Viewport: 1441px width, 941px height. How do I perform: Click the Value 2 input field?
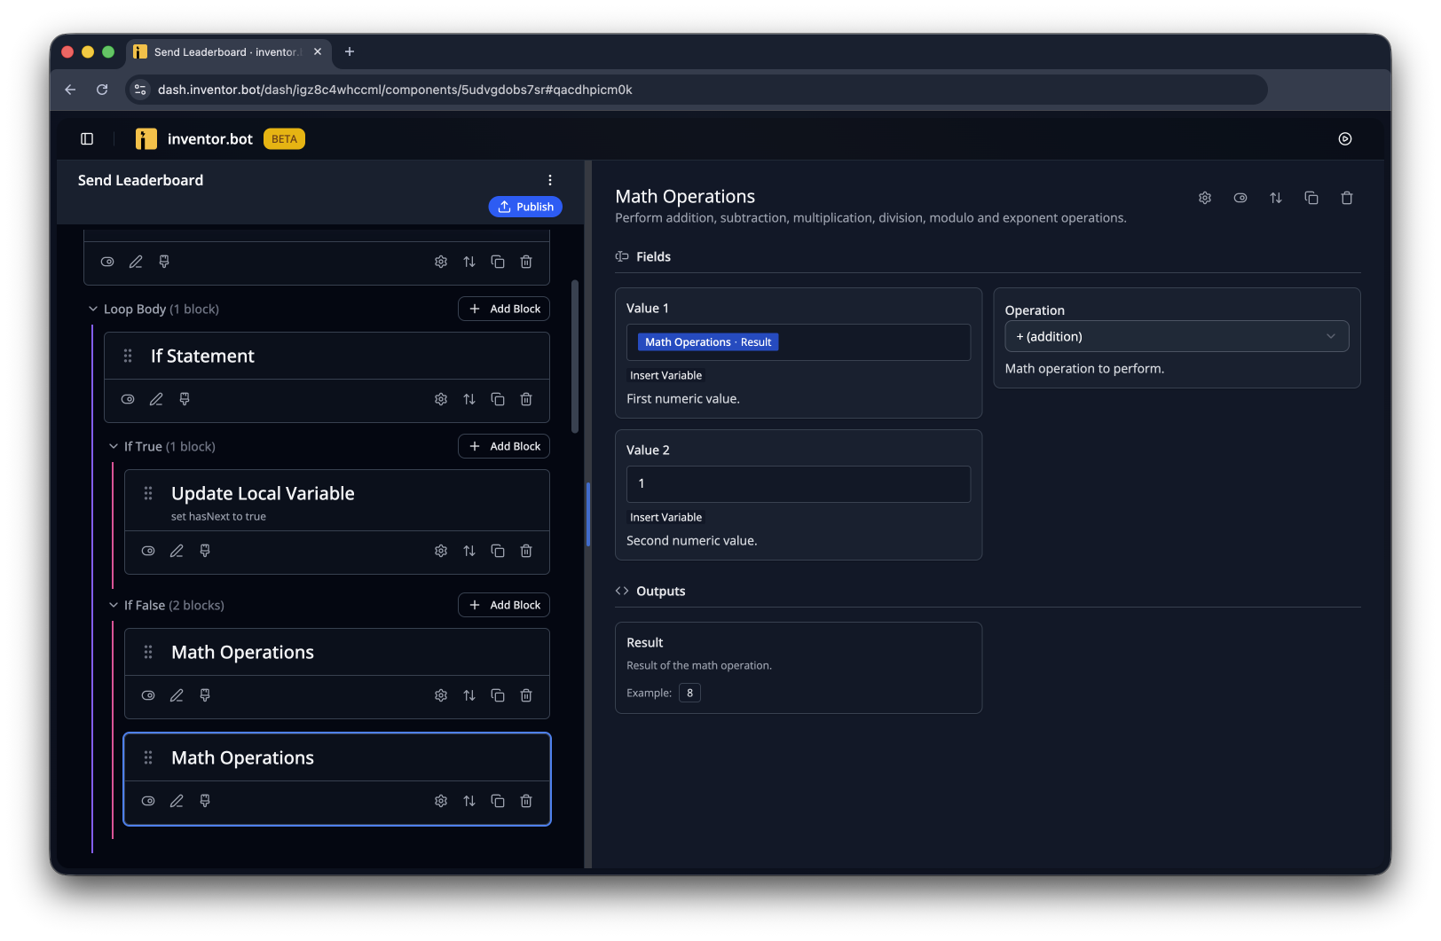coord(799,484)
